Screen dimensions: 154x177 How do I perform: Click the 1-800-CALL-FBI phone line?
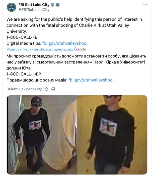22,37
